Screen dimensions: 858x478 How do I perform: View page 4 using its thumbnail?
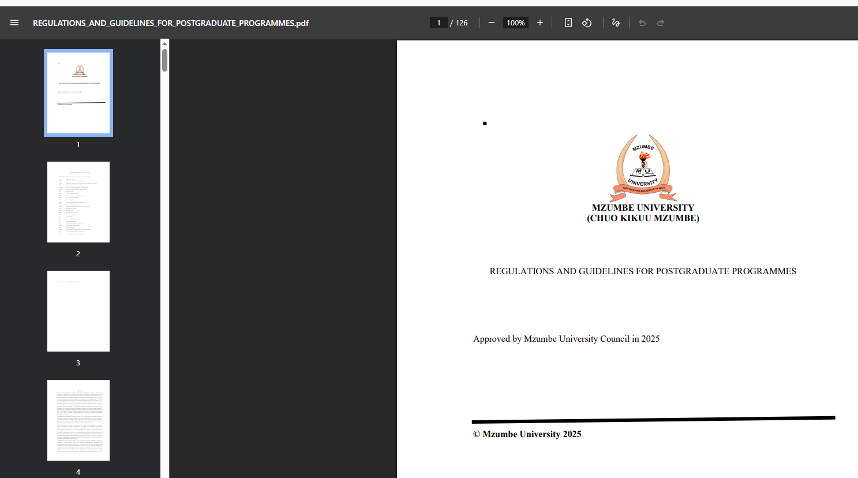78,420
